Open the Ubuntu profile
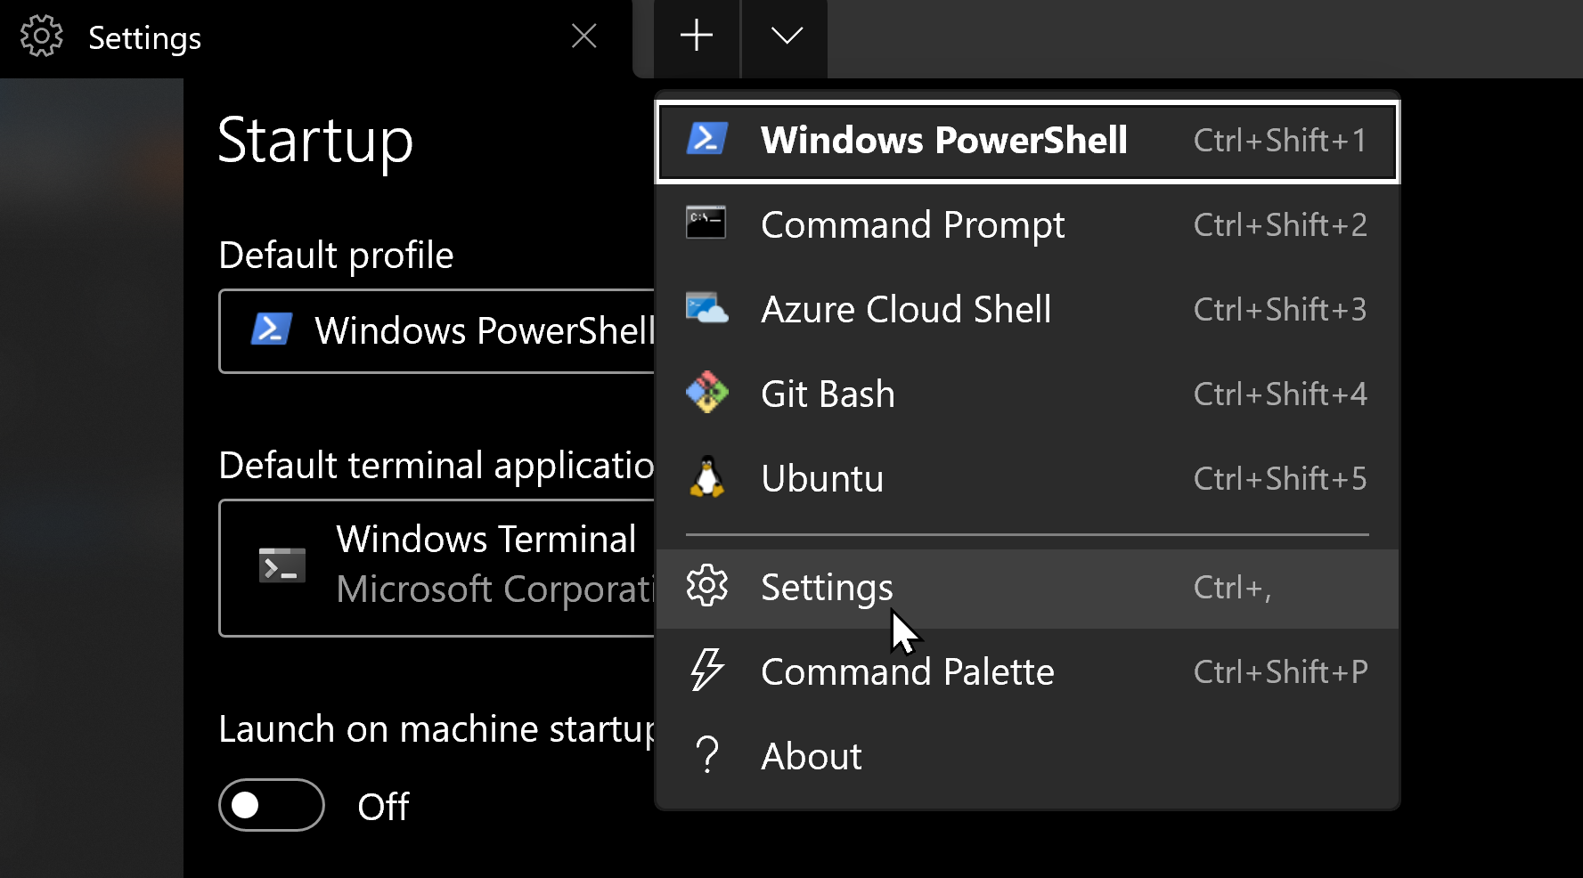Screen dimensions: 1583x878 [x=1027, y=478]
